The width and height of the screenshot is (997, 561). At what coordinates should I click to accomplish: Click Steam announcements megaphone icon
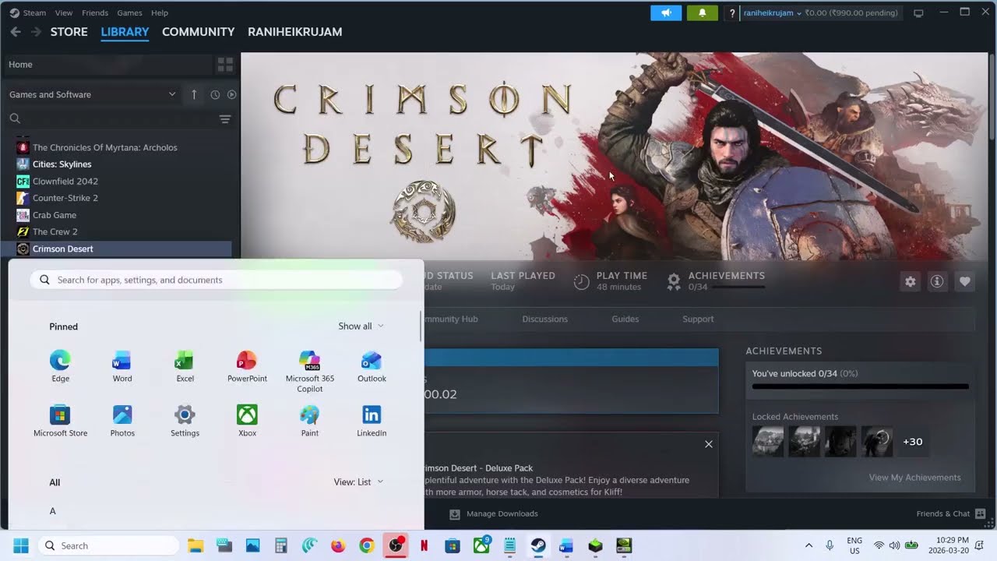tap(666, 13)
